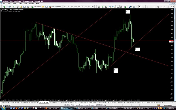Switch timeframe to M1

click(65, 7)
